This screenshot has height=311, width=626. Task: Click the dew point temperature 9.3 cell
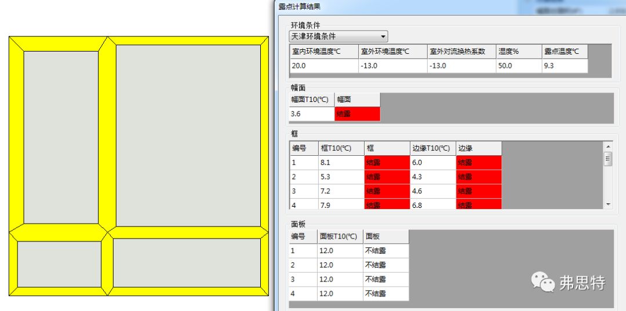pyautogui.click(x=564, y=65)
